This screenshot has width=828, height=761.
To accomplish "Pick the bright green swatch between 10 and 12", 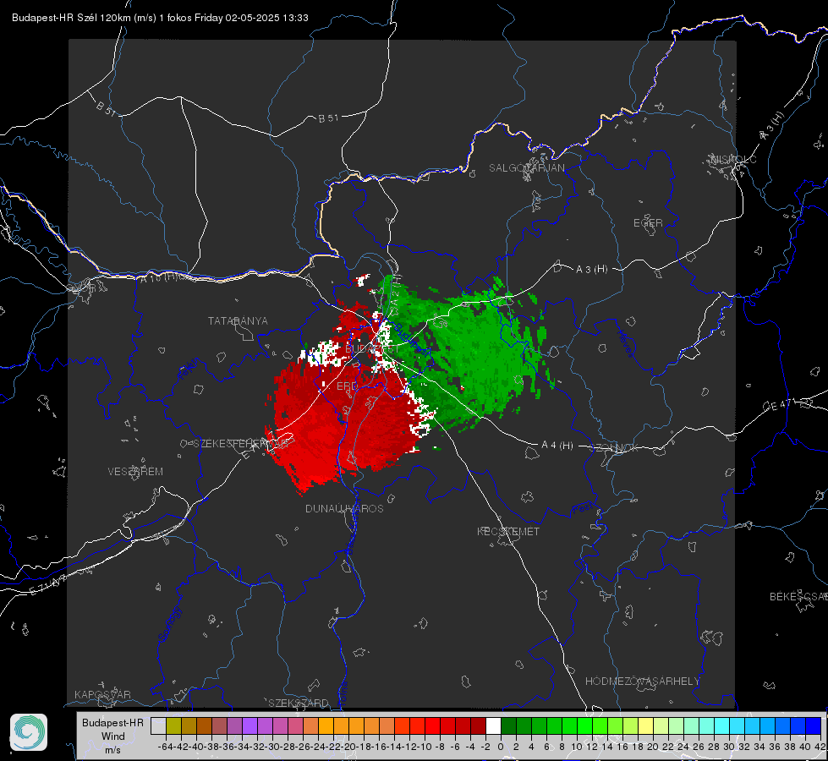I will 584,725.
